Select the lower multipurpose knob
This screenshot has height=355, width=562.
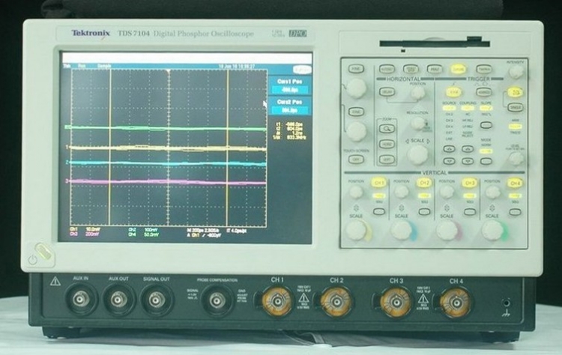pyautogui.click(x=357, y=131)
